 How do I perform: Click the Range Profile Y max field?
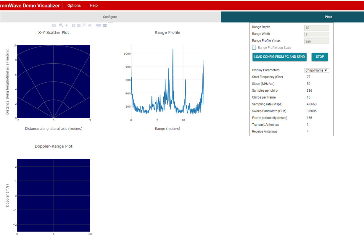pos(317,41)
